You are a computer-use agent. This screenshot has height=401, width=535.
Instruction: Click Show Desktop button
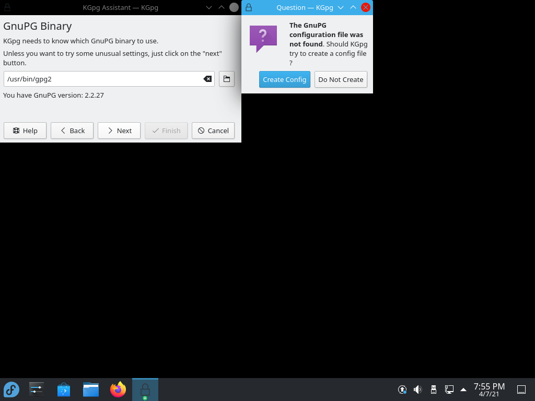click(x=521, y=390)
